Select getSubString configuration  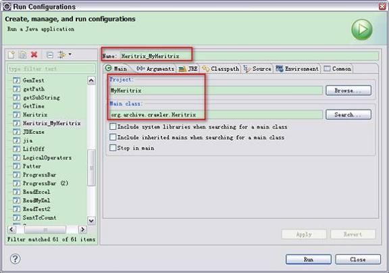pos(41,97)
